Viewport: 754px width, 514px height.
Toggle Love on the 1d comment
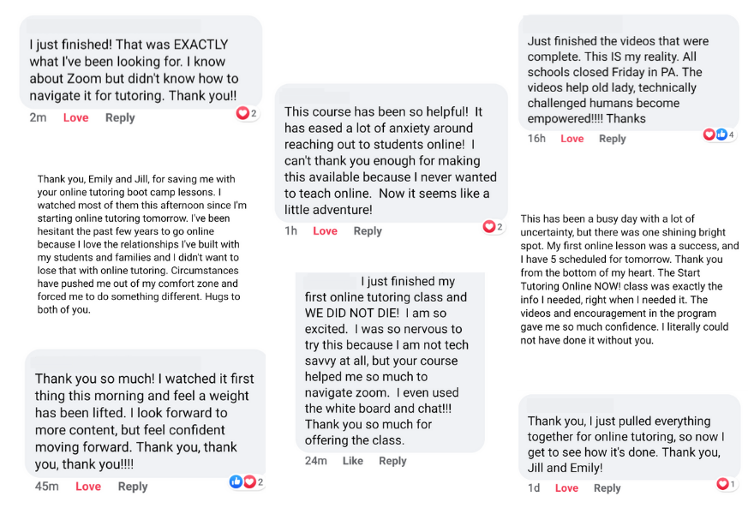click(x=566, y=488)
